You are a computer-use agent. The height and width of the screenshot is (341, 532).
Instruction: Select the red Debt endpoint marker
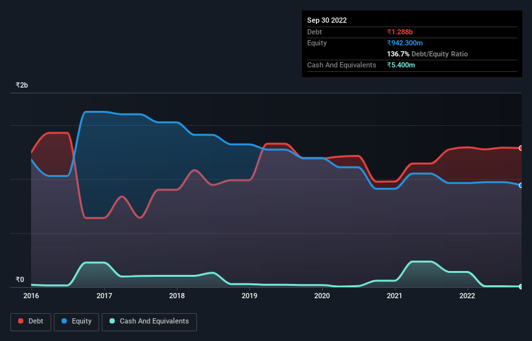[521, 148]
